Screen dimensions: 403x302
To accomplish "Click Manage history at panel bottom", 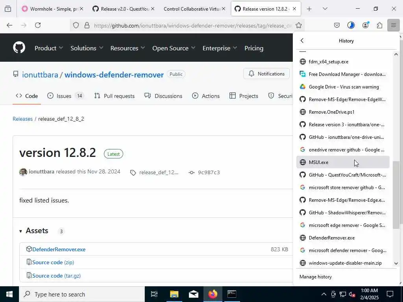I will coord(316,277).
